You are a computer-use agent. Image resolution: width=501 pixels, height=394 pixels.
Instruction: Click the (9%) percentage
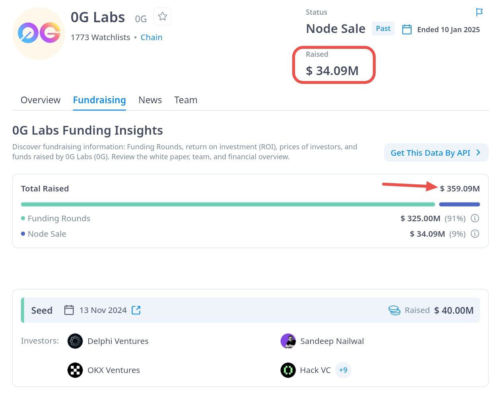(457, 234)
